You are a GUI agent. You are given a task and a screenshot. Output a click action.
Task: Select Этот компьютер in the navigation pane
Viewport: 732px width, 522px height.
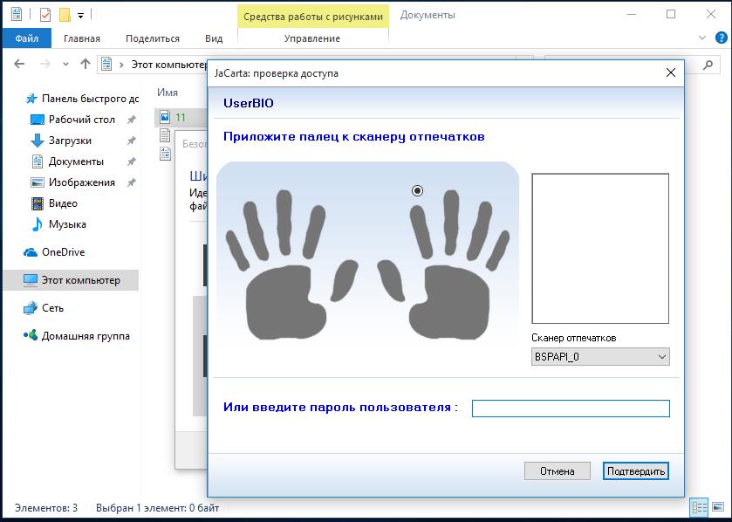(x=71, y=280)
